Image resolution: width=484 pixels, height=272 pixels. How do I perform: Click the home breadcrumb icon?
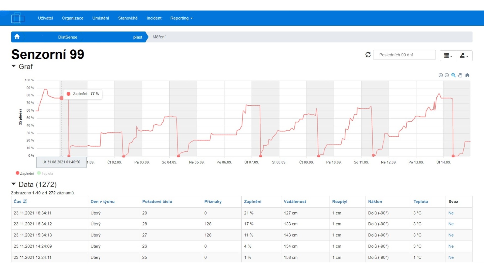pos(17,37)
